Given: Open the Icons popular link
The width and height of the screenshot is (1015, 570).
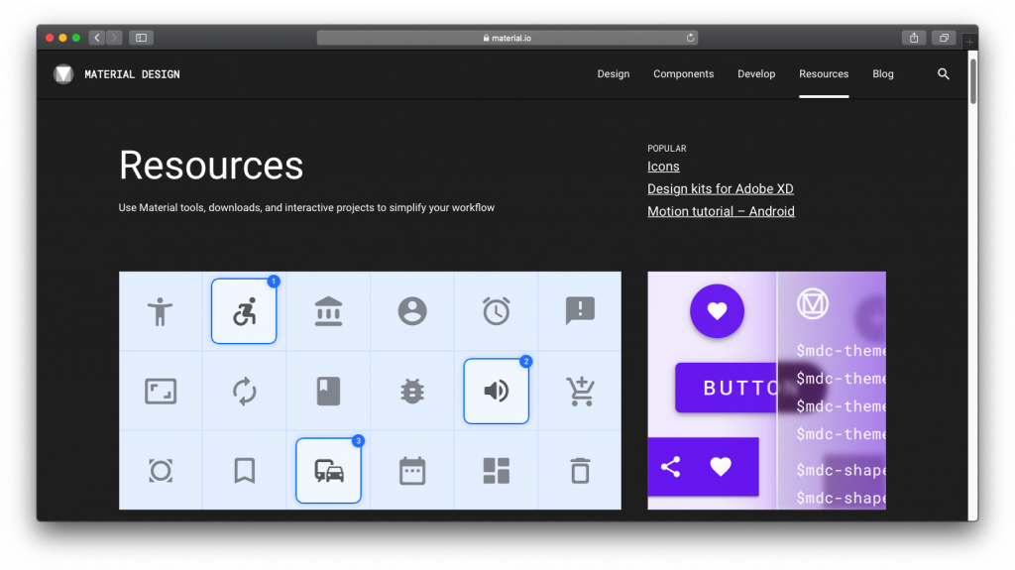Looking at the screenshot, I should click(x=663, y=167).
